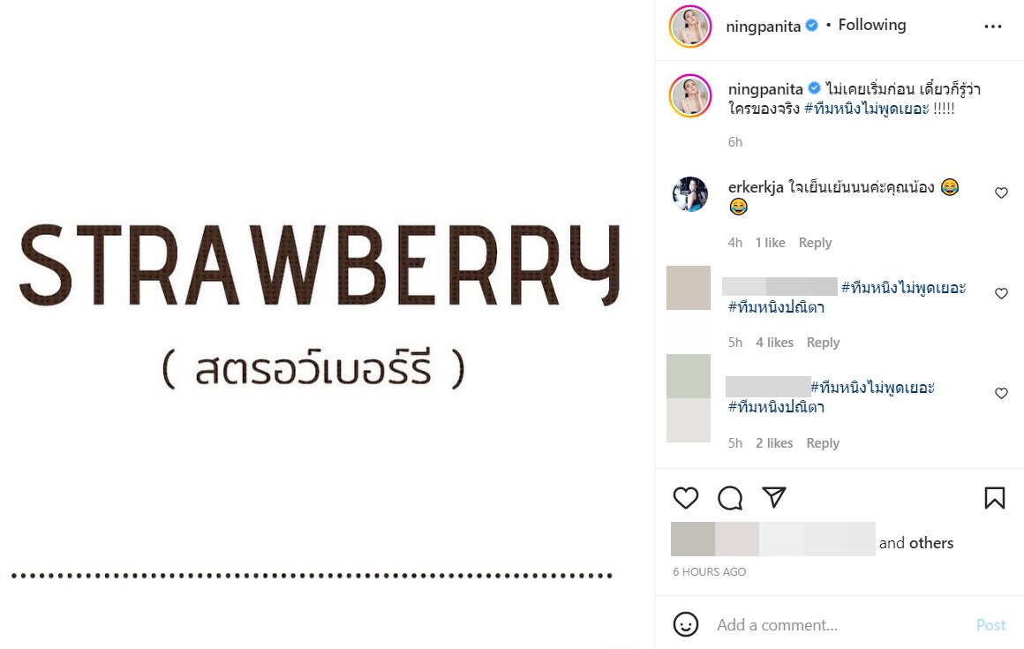The height and width of the screenshot is (649, 1024).
Task: Open erkerkja's profile avatar
Action: (690, 194)
